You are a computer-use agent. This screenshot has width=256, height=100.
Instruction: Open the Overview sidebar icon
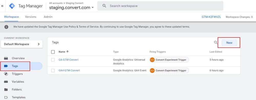tap(6, 58)
